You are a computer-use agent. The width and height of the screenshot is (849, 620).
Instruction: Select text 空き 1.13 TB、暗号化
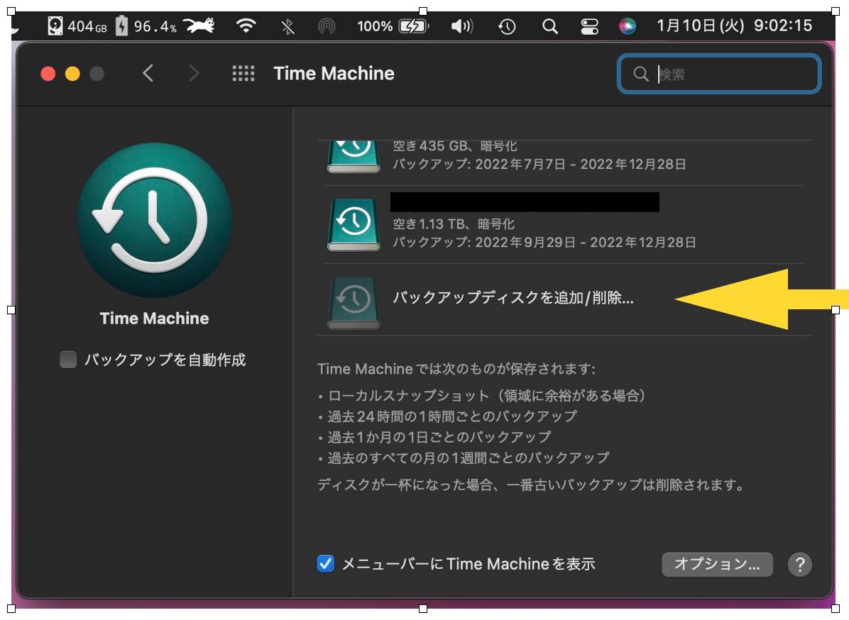(x=454, y=223)
